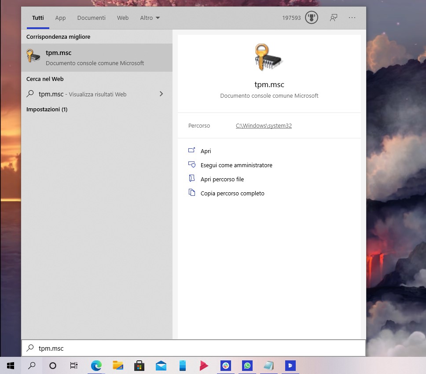Click the search field containing tpm.msc
The width and height of the screenshot is (426, 374).
pyautogui.click(x=194, y=348)
